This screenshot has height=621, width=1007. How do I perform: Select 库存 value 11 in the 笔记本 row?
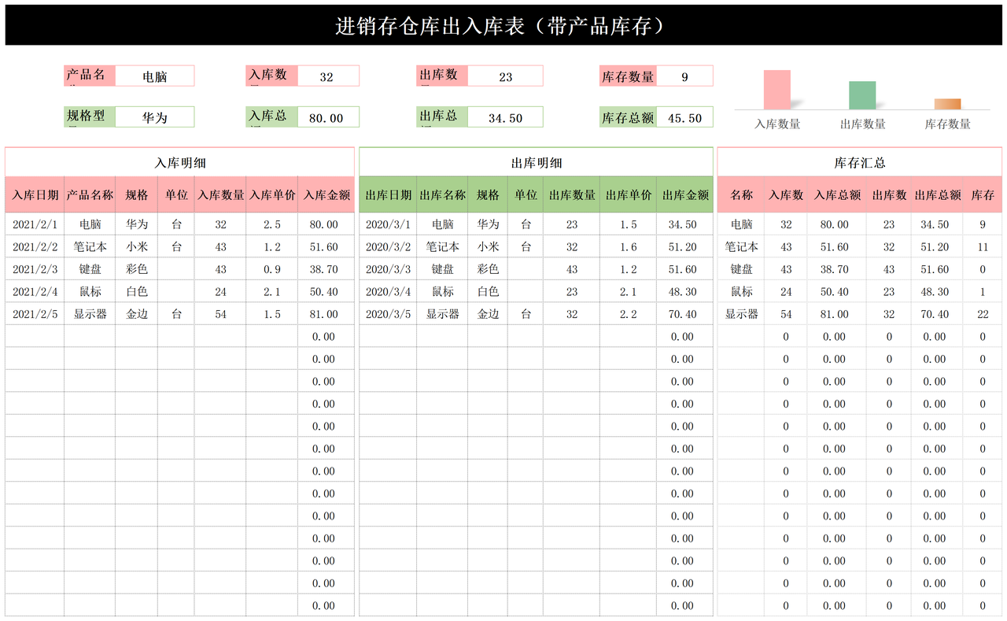point(983,247)
